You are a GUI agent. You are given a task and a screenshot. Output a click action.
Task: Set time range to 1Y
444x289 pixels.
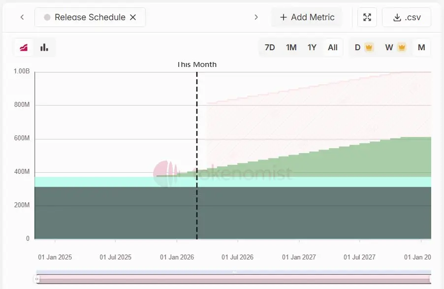coord(312,47)
